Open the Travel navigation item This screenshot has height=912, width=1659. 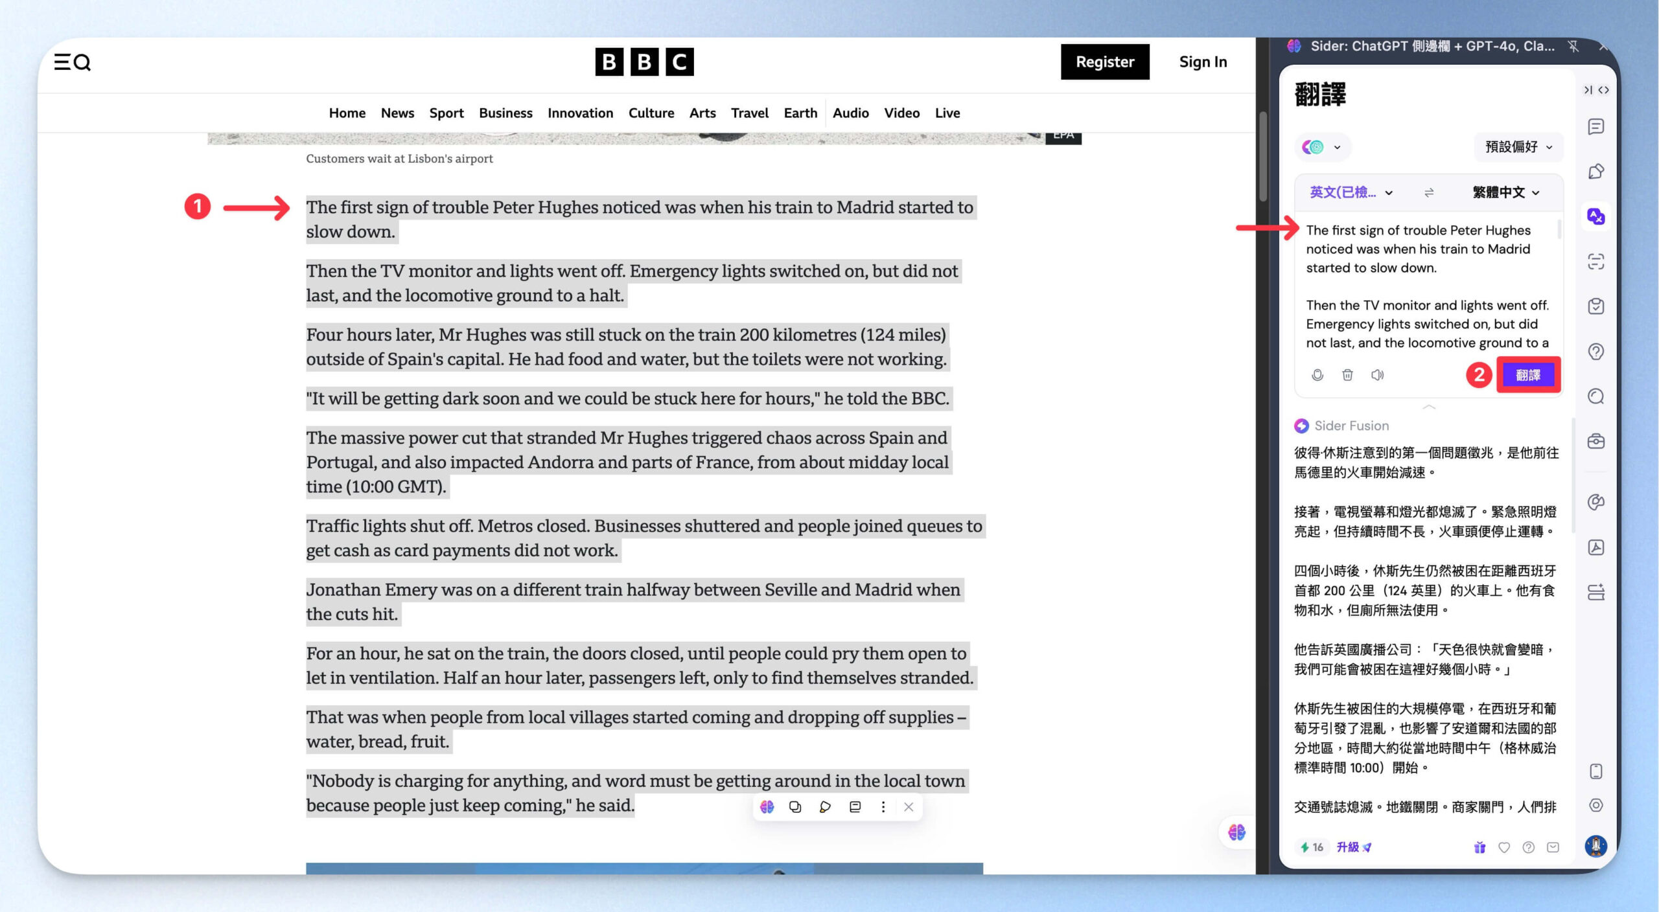[x=749, y=113]
